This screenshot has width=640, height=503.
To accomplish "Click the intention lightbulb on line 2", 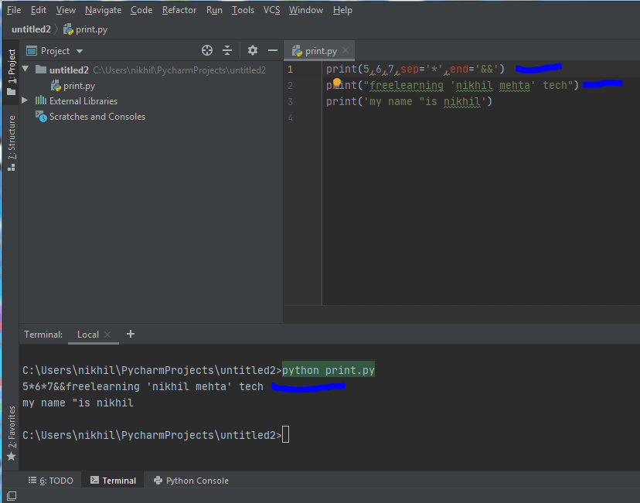I will pos(337,83).
